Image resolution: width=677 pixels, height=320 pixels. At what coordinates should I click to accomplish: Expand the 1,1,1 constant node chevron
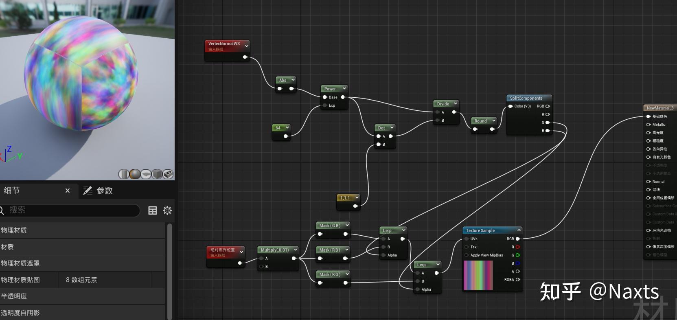pyautogui.click(x=357, y=197)
